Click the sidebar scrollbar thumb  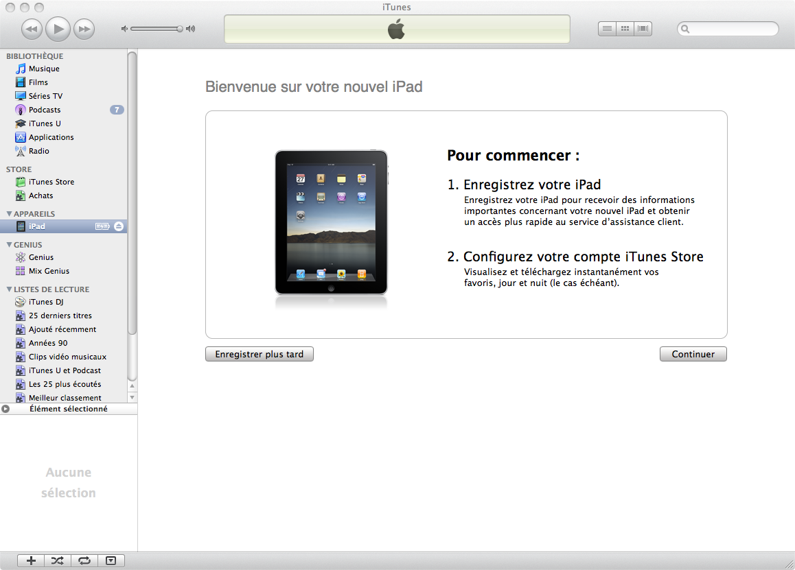pyautogui.click(x=132, y=193)
